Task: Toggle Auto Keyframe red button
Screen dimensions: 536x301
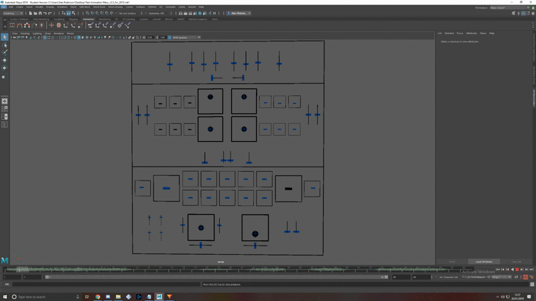Action: point(525,277)
